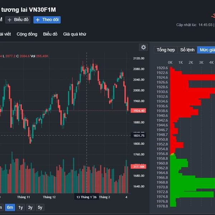Click the plus icon on Theo dõi button
The height and width of the screenshot is (215, 215).
point(38,20)
